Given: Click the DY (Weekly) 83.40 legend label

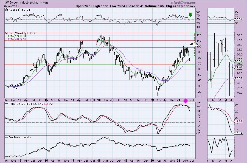Looking at the screenshot, I should pos(23,33).
